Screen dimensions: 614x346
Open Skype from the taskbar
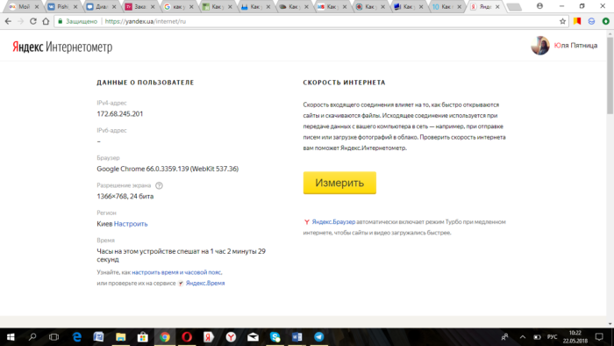click(x=275, y=337)
